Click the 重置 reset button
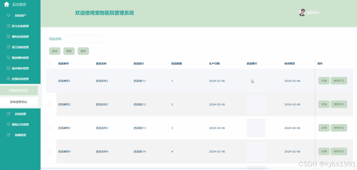Image resolution: width=357 pixels, height=170 pixels. pos(69,51)
